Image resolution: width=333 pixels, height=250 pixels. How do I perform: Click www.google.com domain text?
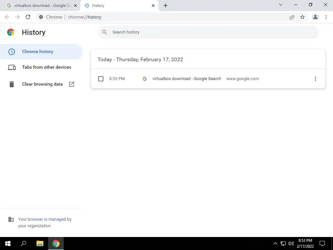(243, 79)
